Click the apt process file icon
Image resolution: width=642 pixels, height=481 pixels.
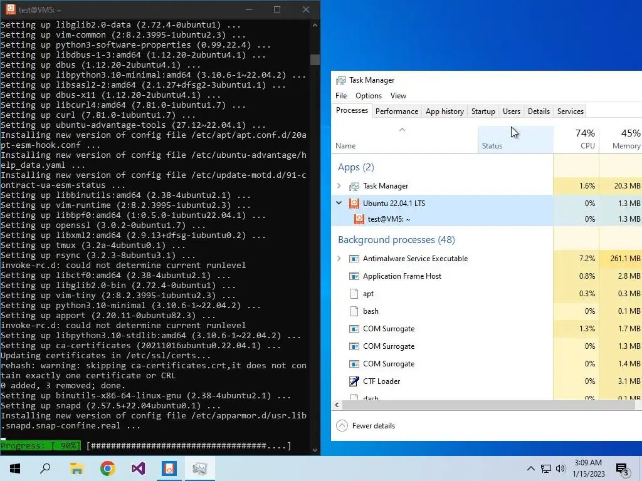(354, 294)
